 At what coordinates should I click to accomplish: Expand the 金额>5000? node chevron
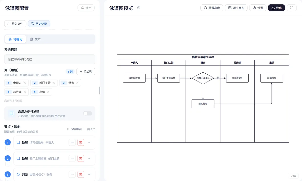point(89,174)
